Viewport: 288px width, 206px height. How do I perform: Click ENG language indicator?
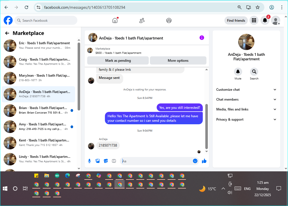pyautogui.click(x=247, y=189)
